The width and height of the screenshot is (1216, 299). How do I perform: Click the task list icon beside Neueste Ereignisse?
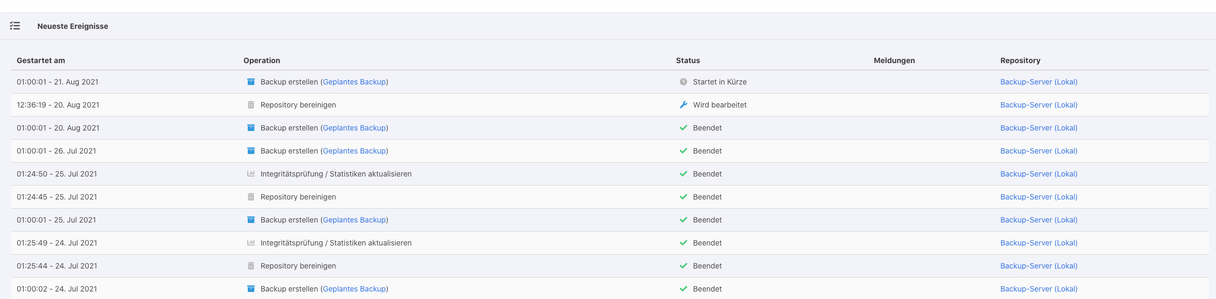click(15, 26)
